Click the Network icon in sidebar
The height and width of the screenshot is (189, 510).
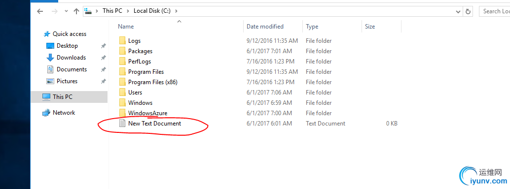(x=46, y=113)
